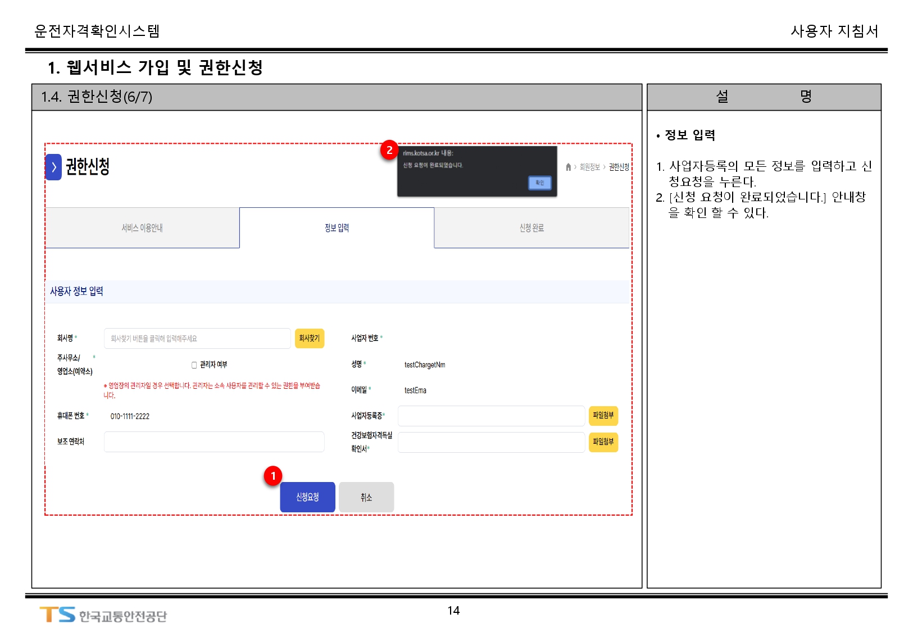913x632 pixels.
Task: Click the yellow 회사찾기 button
Action: pyautogui.click(x=309, y=338)
